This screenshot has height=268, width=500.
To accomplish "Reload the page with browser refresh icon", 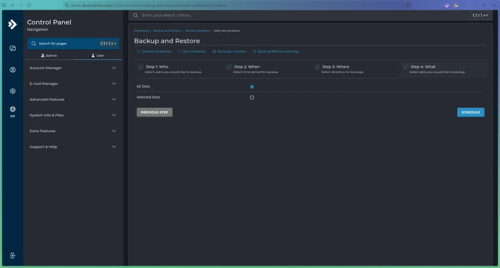I will 29,5.
